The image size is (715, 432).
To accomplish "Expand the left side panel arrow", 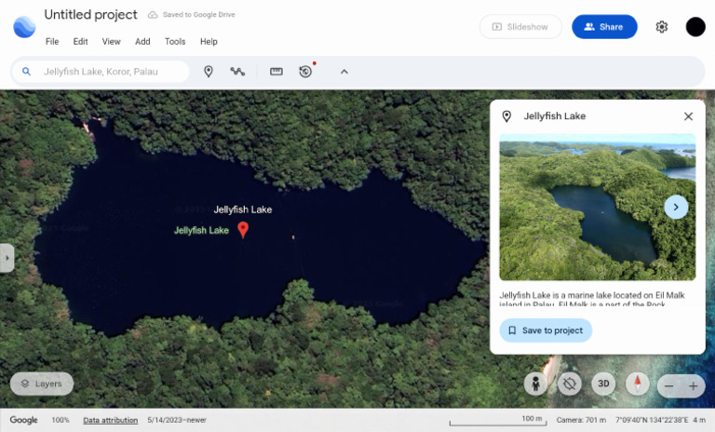I will 7,258.
